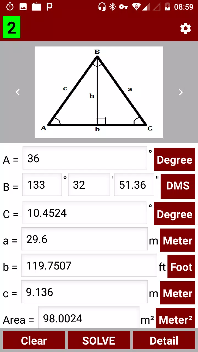Tap the green number 2 badge
Image resolution: width=198 pixels, height=352 pixels.
tap(12, 27)
